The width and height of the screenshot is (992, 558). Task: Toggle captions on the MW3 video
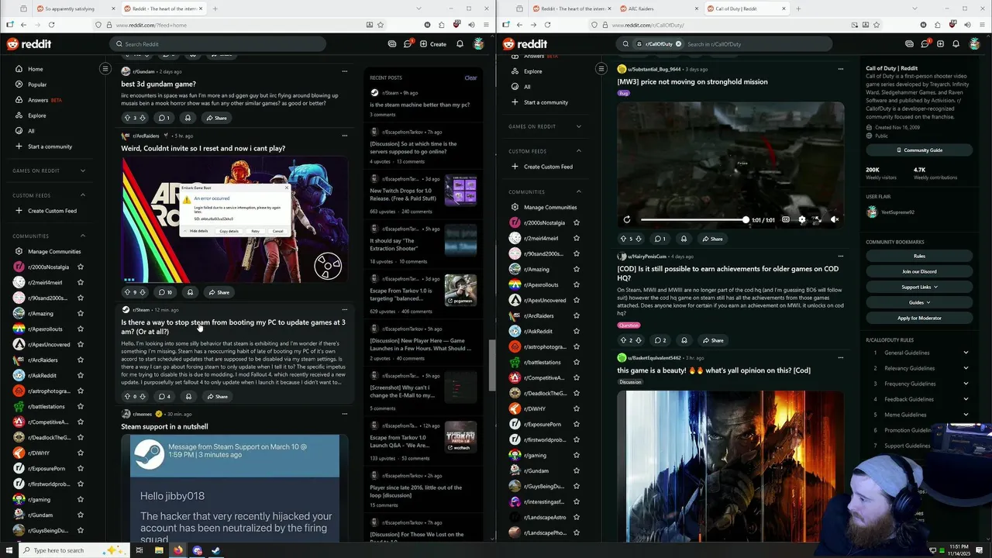tap(786, 219)
